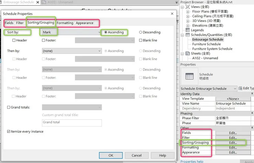
Task: Collapse the Identity Data section
Action: [252, 93]
